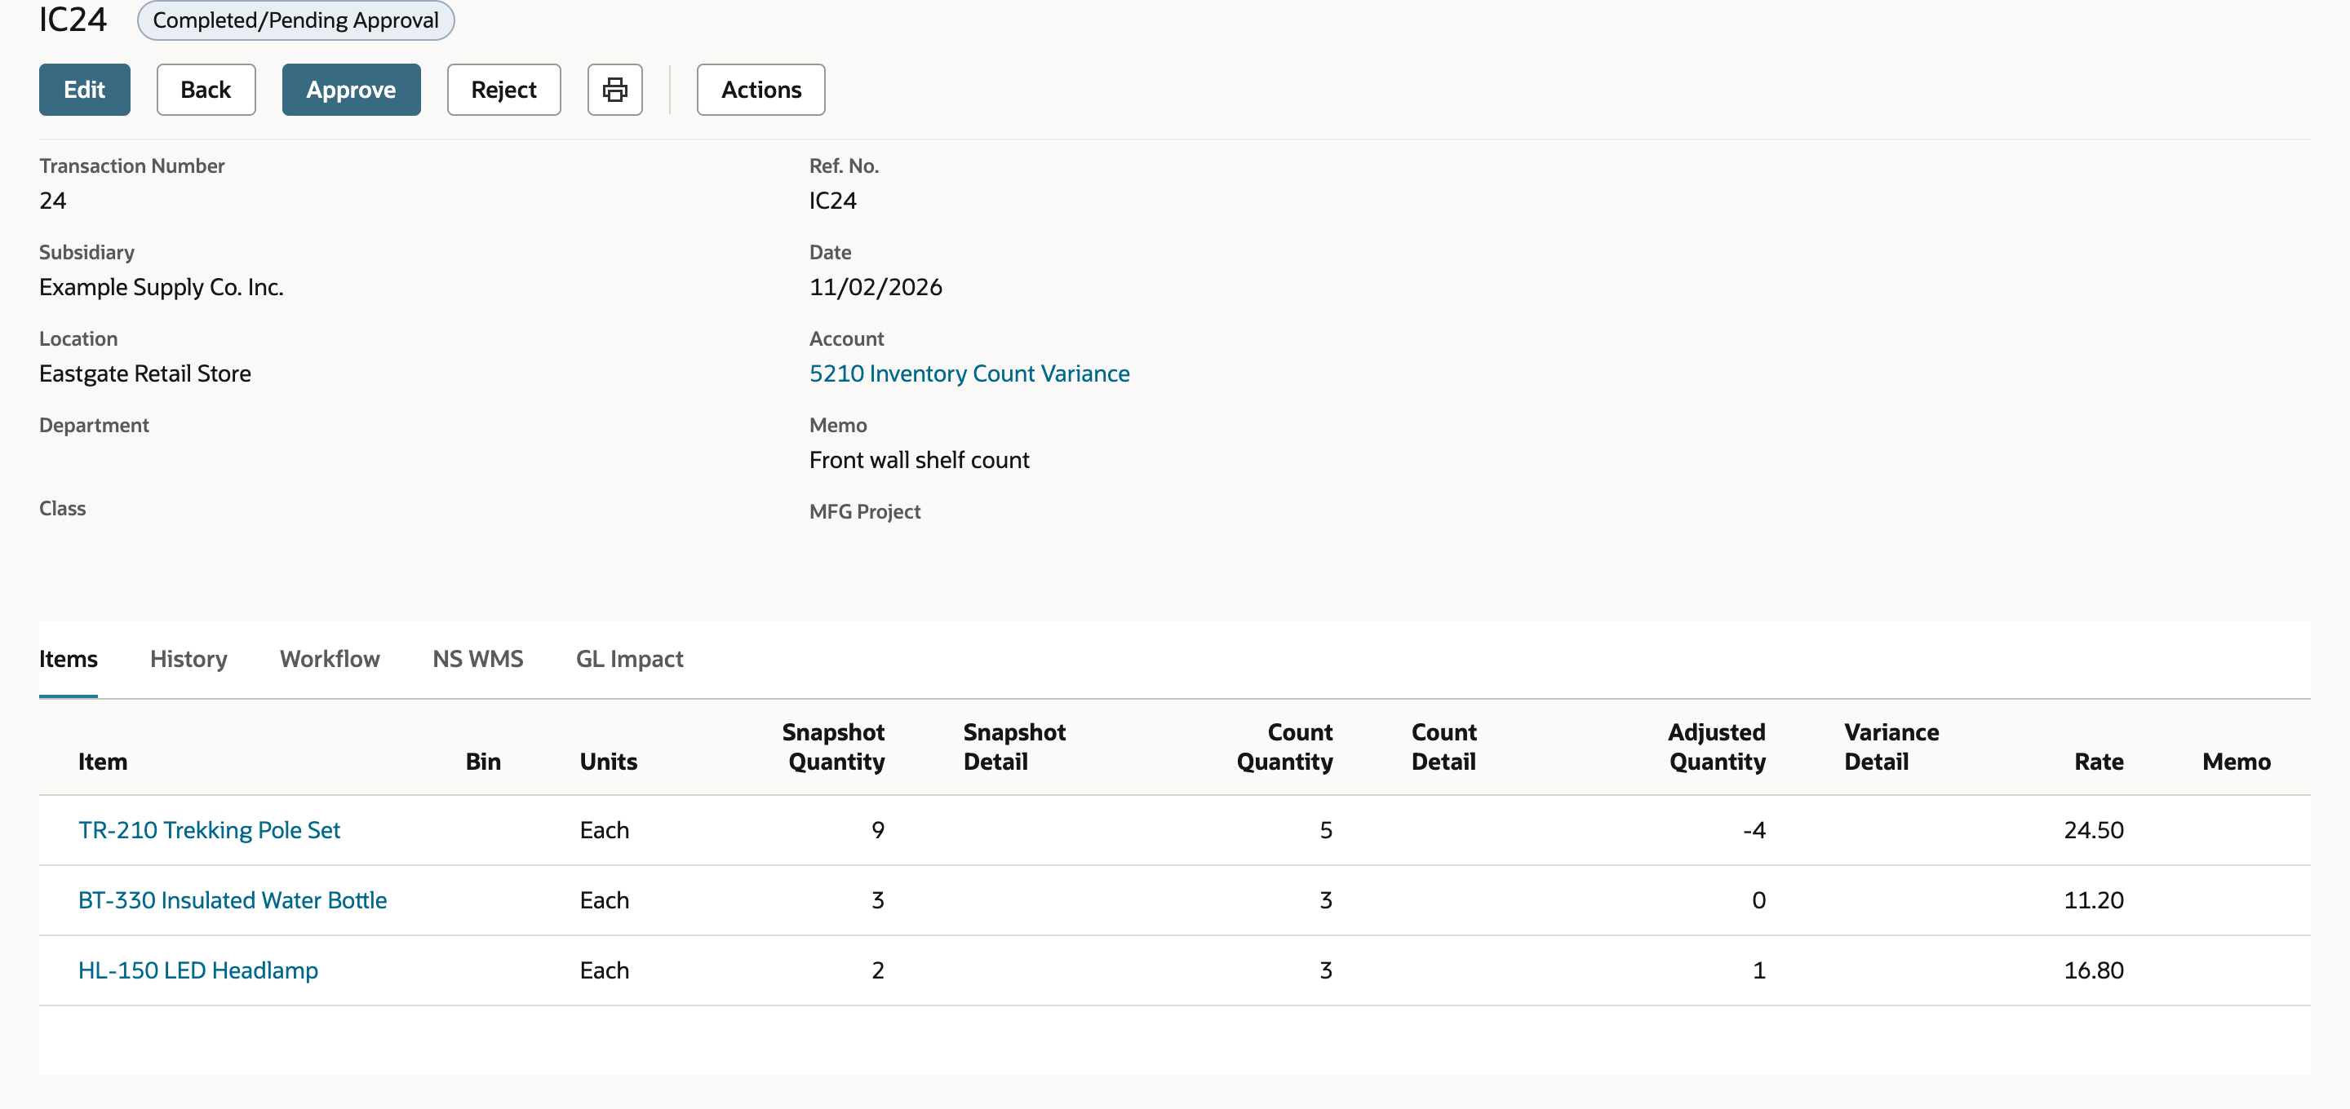Click the Snapshot Quantity column header
Image resolution: width=2350 pixels, height=1109 pixels.
834,747
